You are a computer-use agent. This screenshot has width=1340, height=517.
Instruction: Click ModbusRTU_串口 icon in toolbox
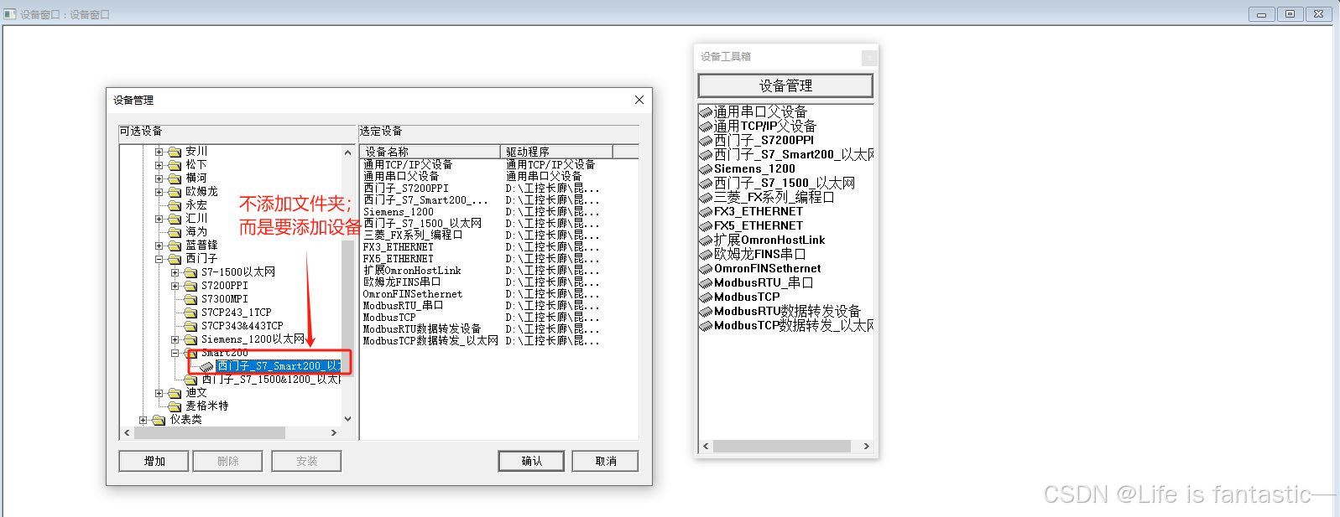click(x=706, y=283)
